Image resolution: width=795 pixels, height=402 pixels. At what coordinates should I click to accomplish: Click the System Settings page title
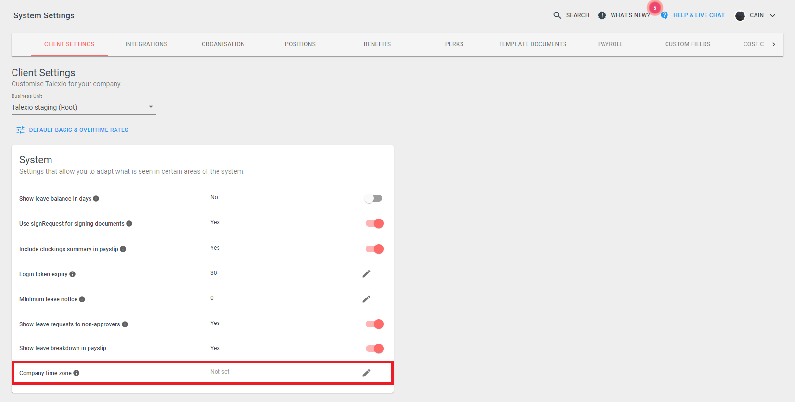44,15
